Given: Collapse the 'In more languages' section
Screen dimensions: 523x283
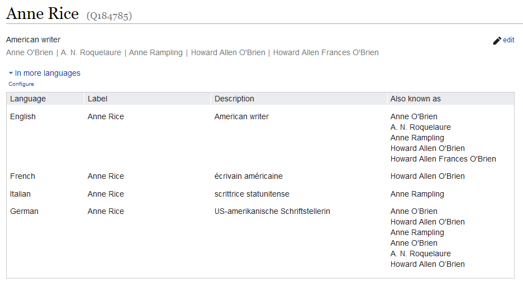Looking at the screenshot, I should (44, 73).
